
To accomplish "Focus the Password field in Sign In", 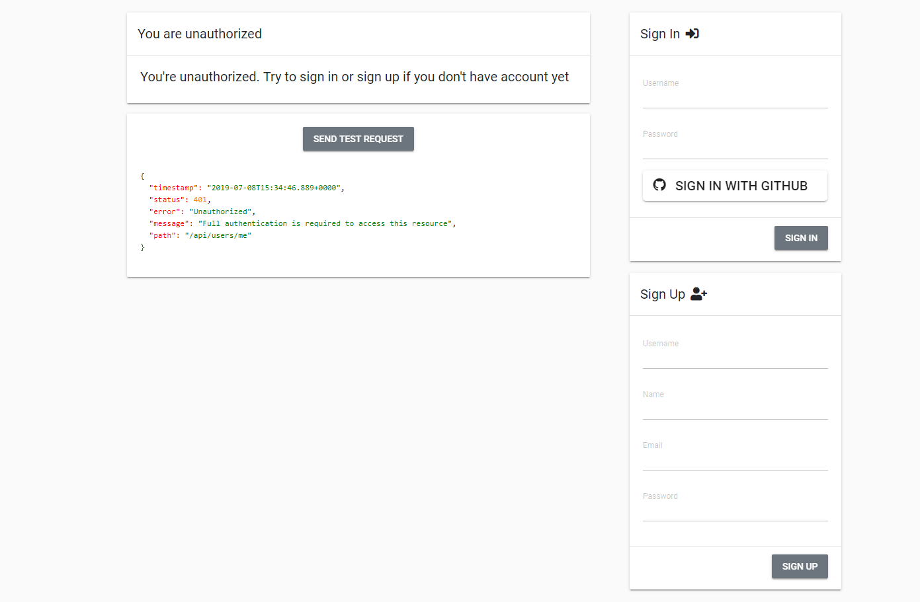I will pos(735,147).
